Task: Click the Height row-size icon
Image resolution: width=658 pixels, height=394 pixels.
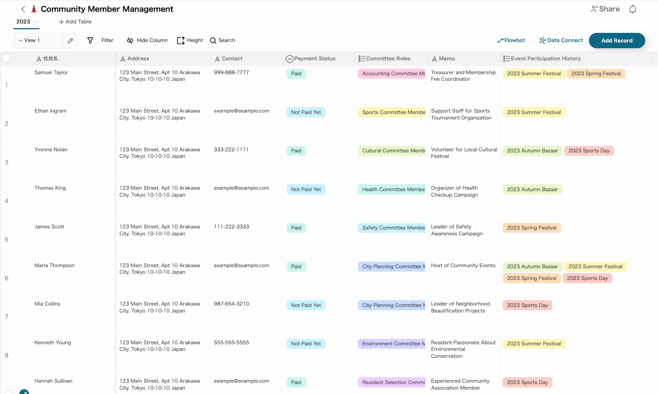Action: pyautogui.click(x=181, y=41)
